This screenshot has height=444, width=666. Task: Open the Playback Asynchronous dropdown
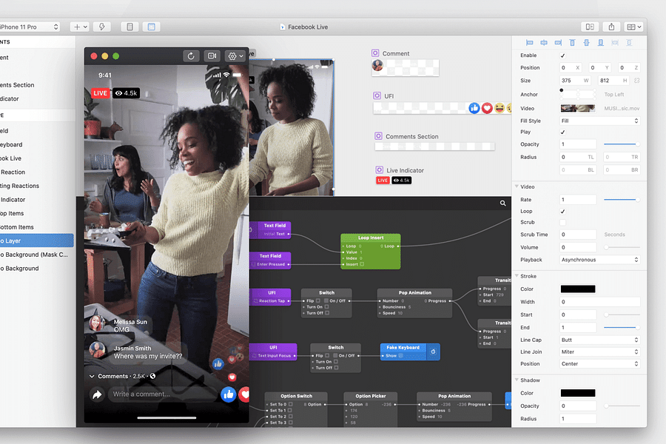point(599,260)
